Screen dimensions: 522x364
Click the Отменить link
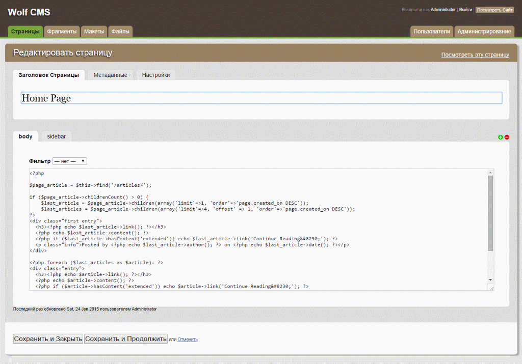[x=188, y=340]
